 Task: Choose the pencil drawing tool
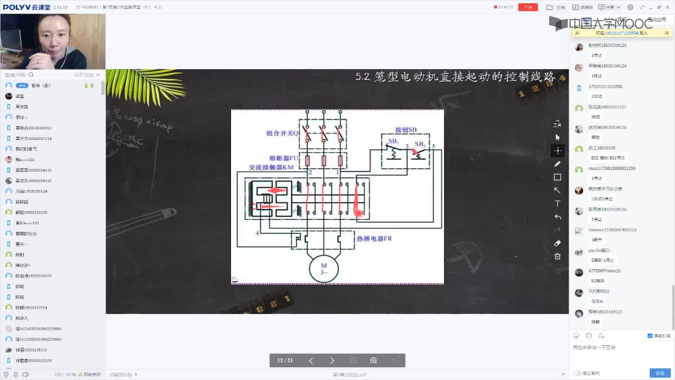(557, 164)
